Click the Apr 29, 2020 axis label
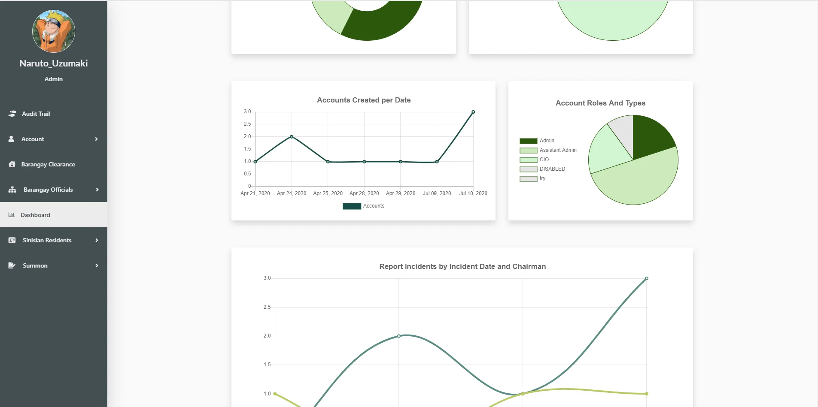The width and height of the screenshot is (818, 407). click(401, 193)
